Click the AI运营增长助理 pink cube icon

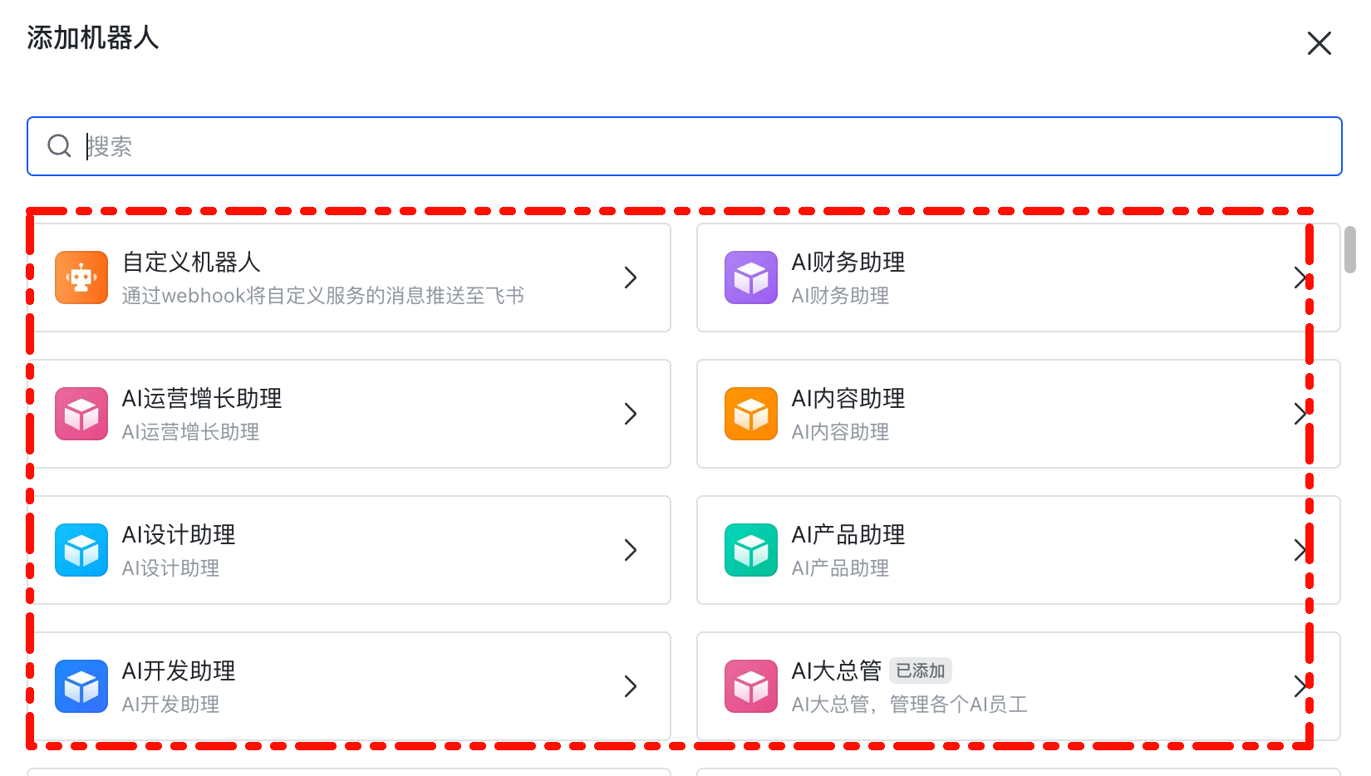click(x=81, y=414)
